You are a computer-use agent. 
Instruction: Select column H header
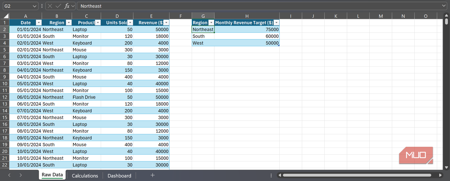247,16
